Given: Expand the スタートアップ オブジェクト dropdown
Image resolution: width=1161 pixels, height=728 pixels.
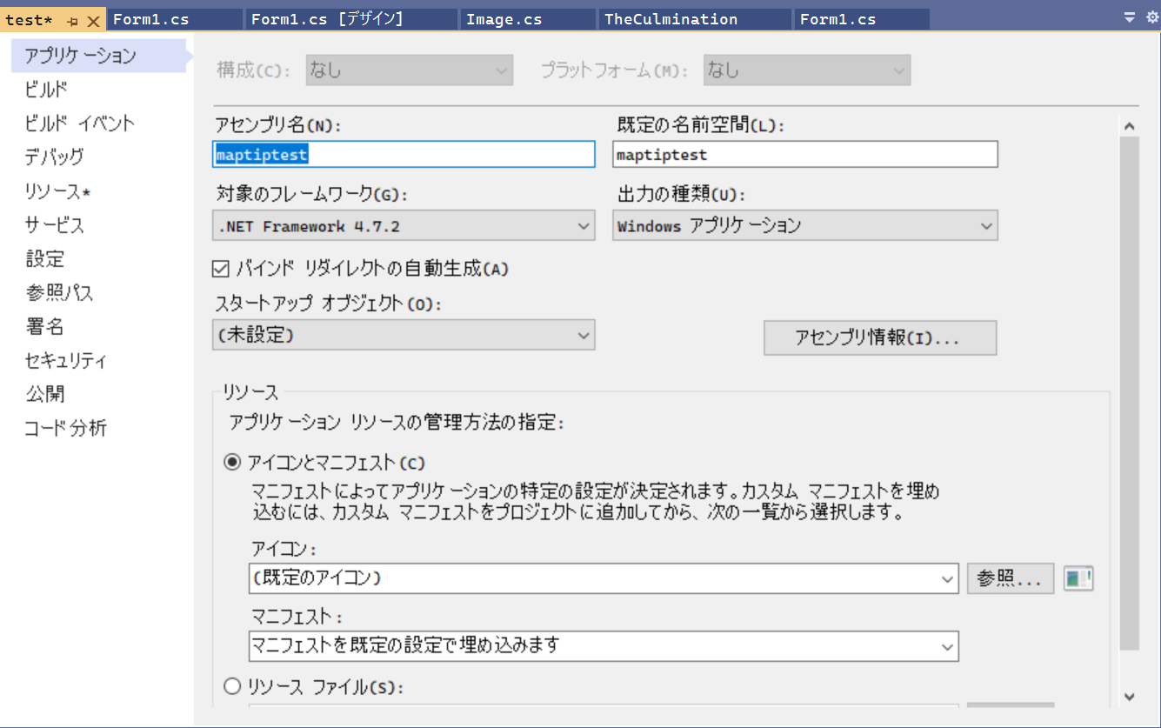Looking at the screenshot, I should click(x=585, y=334).
